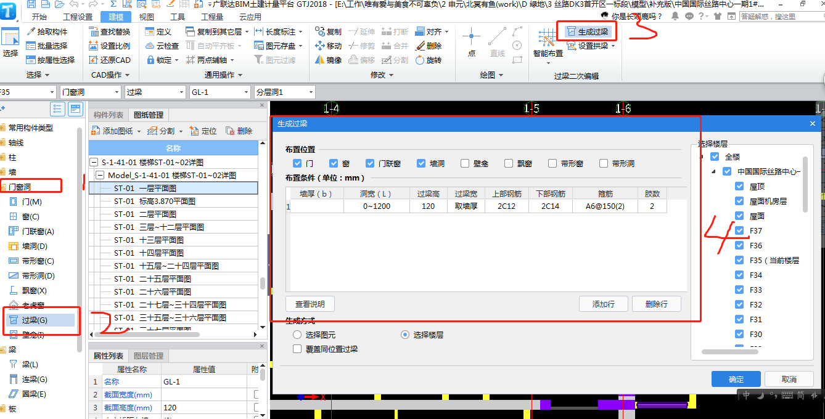Click the 确定 confirm button

pyautogui.click(x=736, y=379)
